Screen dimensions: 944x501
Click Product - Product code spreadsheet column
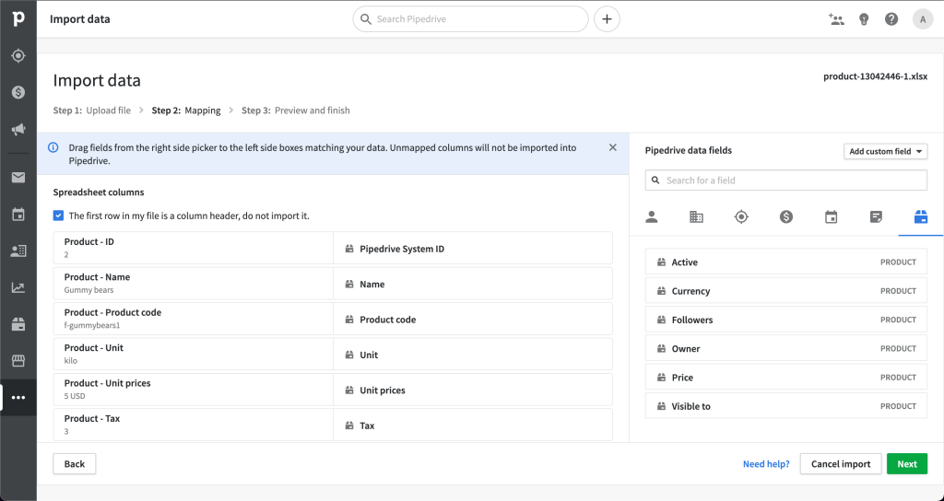tap(194, 320)
